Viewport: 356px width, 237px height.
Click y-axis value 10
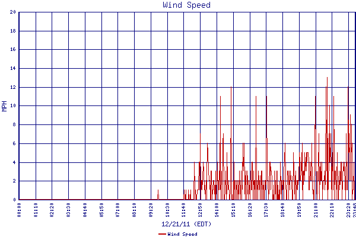(x=13, y=105)
